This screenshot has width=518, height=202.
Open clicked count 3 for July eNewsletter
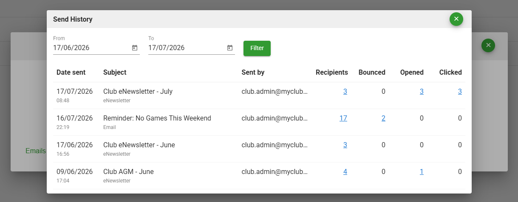coord(460,91)
